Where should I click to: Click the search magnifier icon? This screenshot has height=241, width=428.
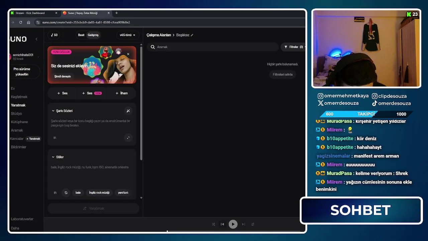point(152,47)
